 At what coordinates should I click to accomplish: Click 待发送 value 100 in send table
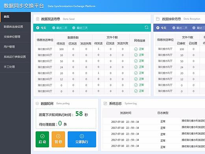pos(61,49)
